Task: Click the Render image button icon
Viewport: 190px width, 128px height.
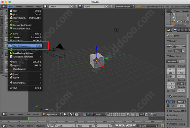Action: (x=169, y=46)
